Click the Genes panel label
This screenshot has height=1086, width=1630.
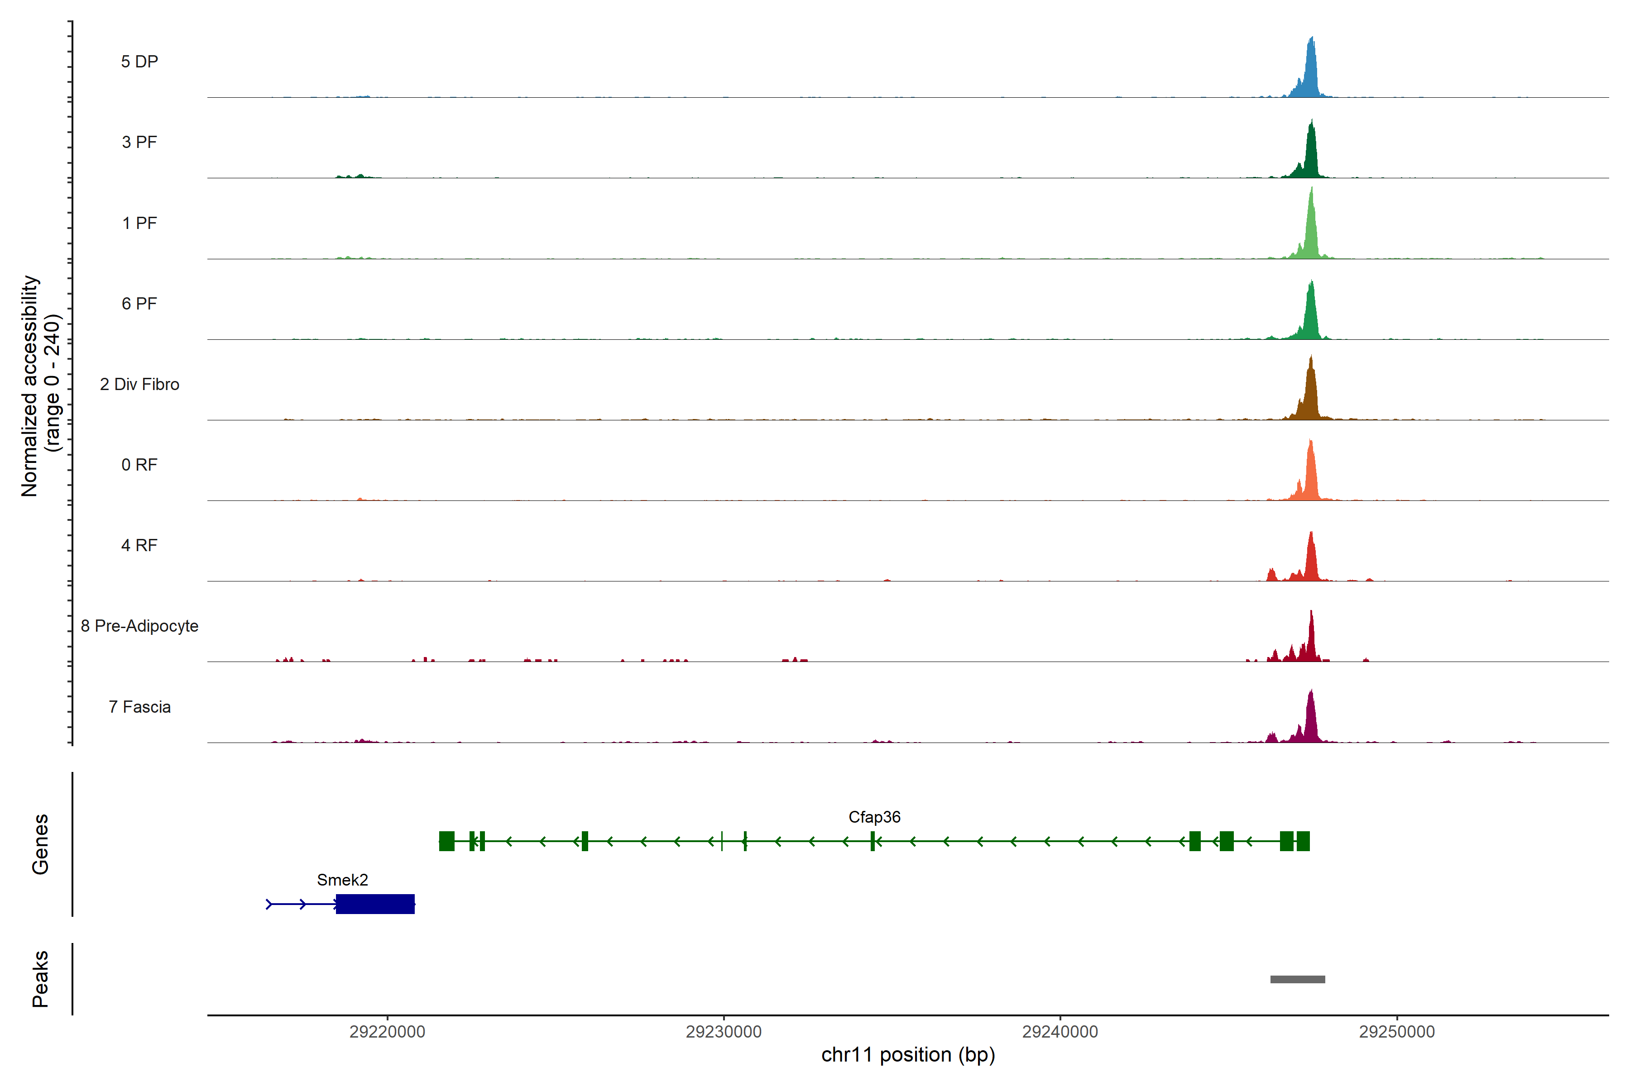[x=40, y=843]
